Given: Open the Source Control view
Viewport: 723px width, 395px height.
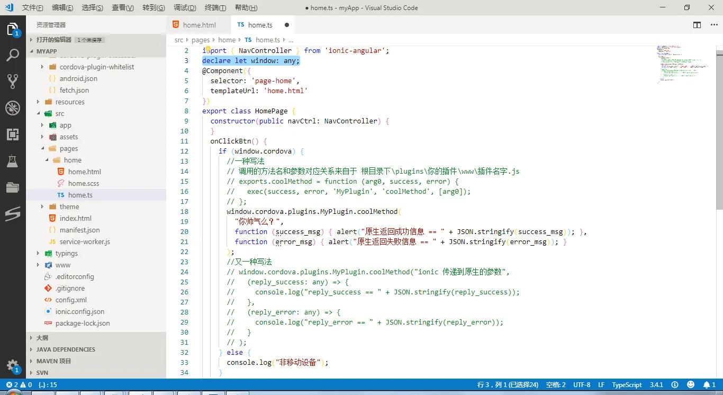Looking at the screenshot, I should pos(13,81).
